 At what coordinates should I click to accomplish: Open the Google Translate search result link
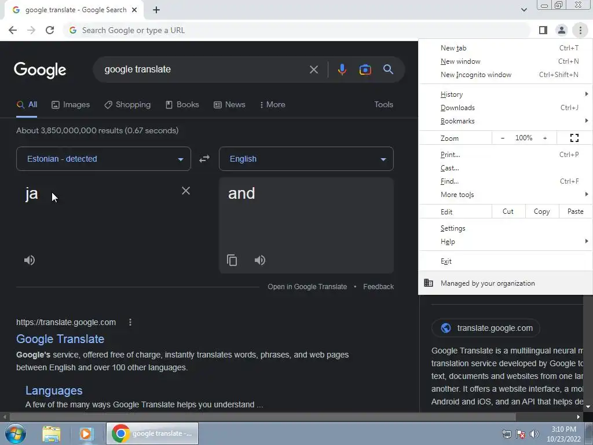pyautogui.click(x=60, y=339)
